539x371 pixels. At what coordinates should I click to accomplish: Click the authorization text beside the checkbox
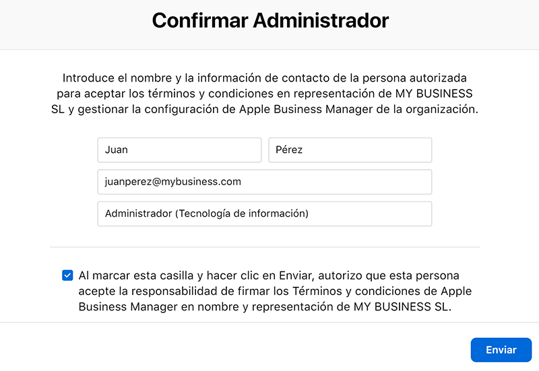(275, 291)
